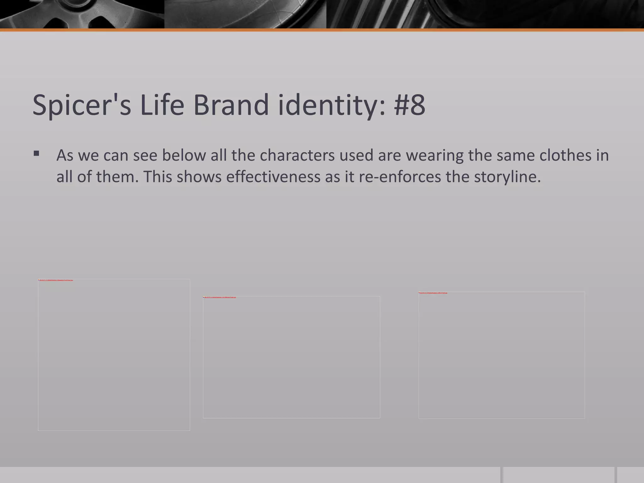Screen dimensions: 644x483
Task: Open the red Magazine Front Cover.jpg file link
Action: point(57,280)
